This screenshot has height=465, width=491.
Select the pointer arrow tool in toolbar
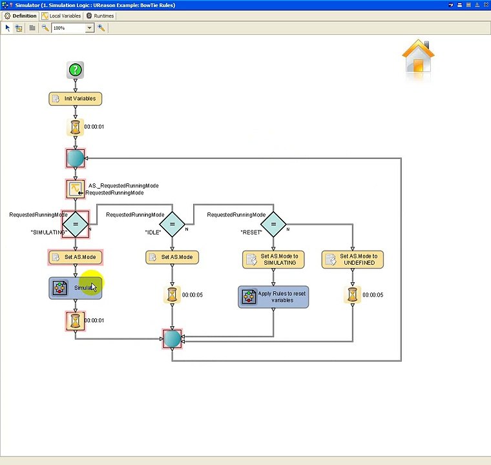click(x=8, y=28)
